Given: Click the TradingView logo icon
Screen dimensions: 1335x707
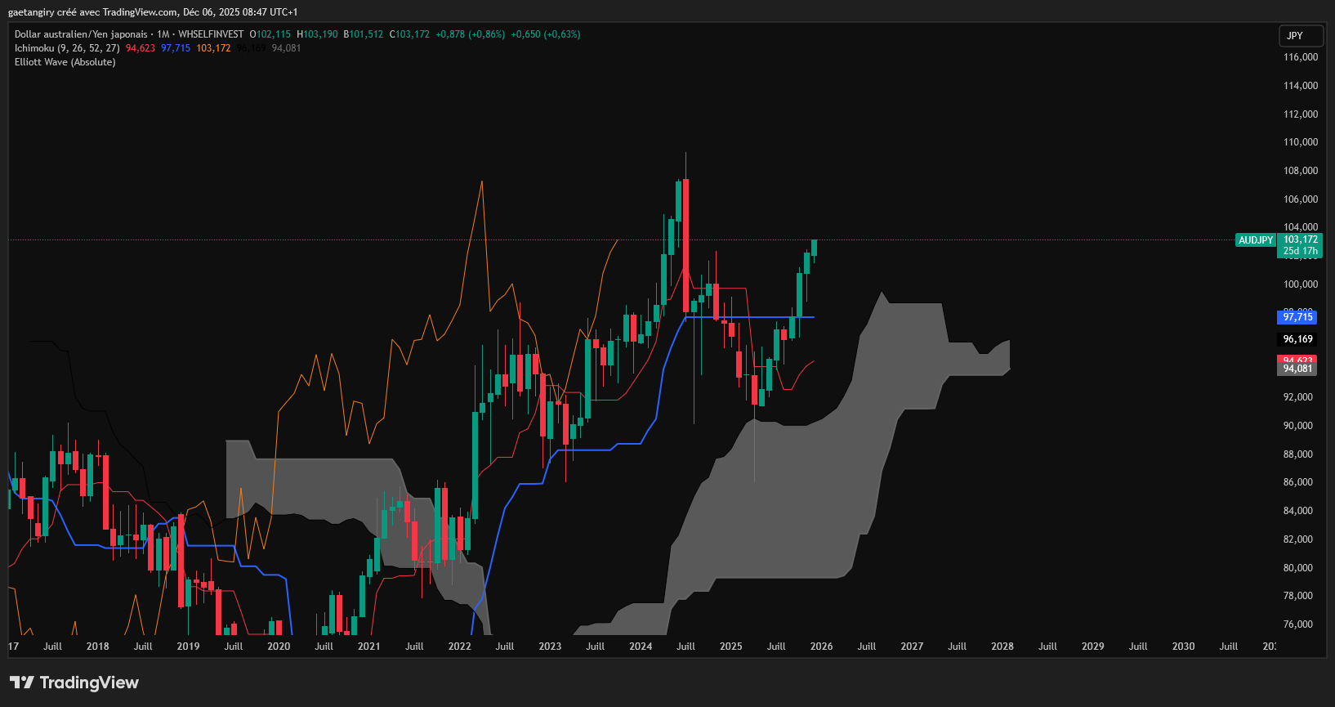Looking at the screenshot, I should [22, 682].
